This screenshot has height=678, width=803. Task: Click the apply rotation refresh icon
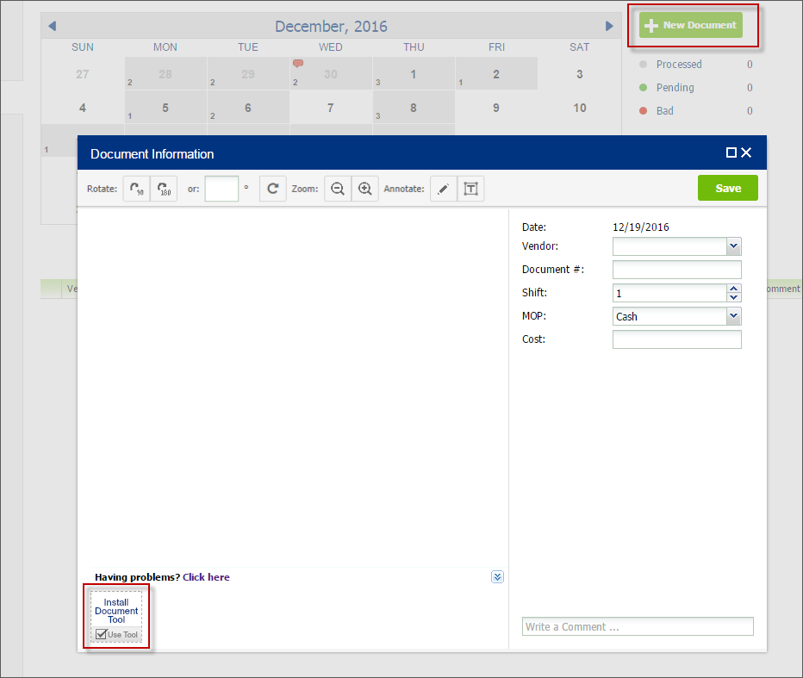[272, 188]
